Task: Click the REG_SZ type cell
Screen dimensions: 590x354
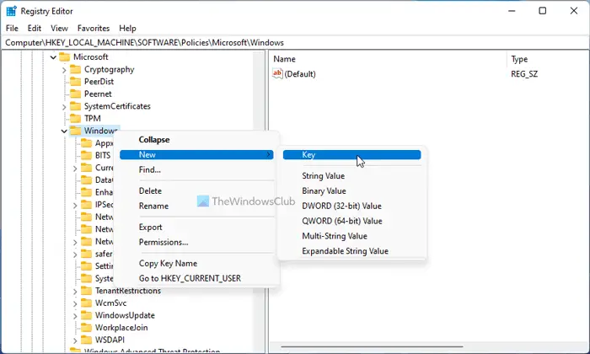Action: tap(524, 73)
